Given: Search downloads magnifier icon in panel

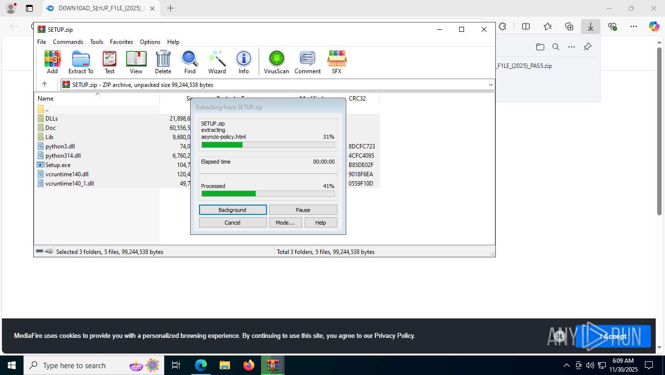Looking at the screenshot, I should click(x=556, y=47).
